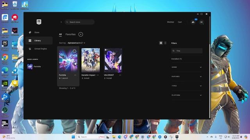
Task: Click the Genshin Impact cover thumbnail
Action: pos(91,60)
